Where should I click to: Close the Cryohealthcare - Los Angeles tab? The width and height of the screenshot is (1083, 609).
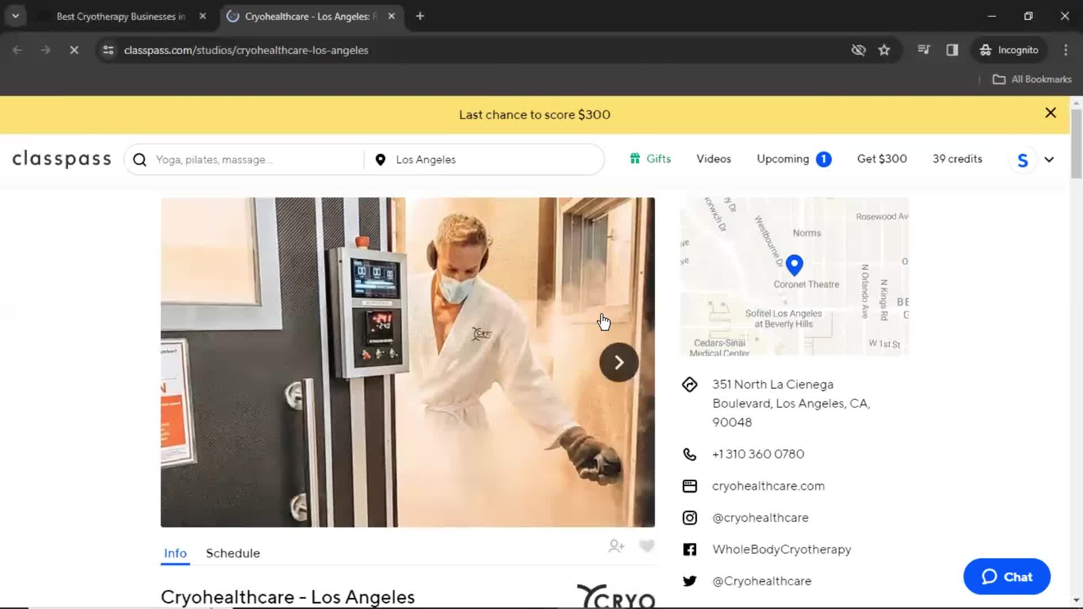pos(391,16)
